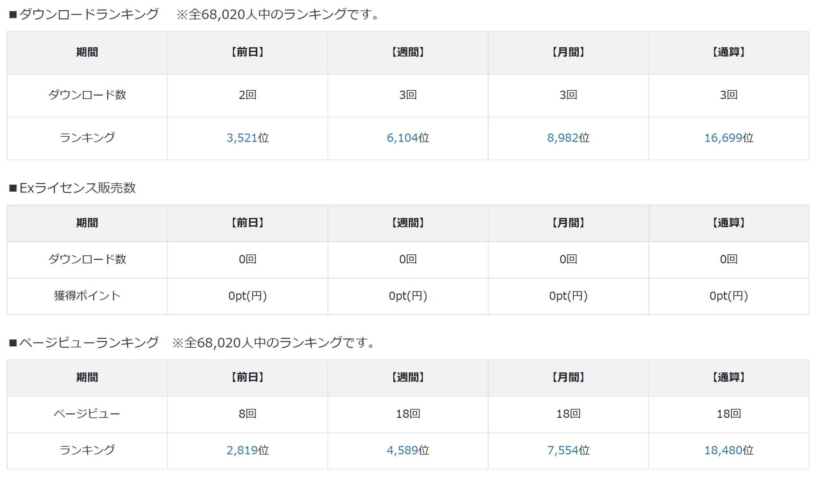Open the 2,819位 previous-day page view ranking
The width and height of the screenshot is (818, 480).
242,450
